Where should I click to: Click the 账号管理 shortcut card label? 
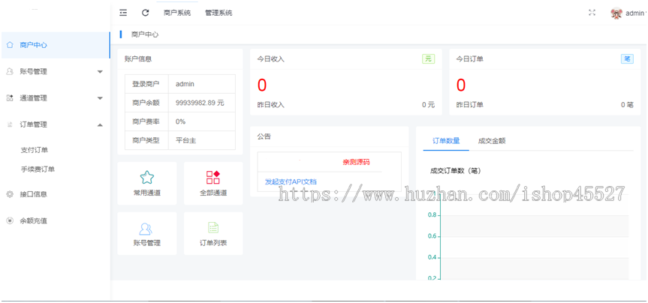tap(147, 243)
